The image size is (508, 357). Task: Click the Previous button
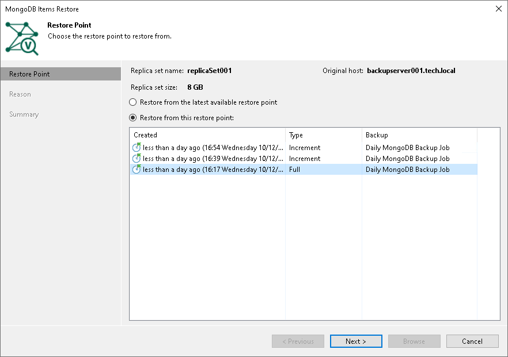(x=298, y=341)
